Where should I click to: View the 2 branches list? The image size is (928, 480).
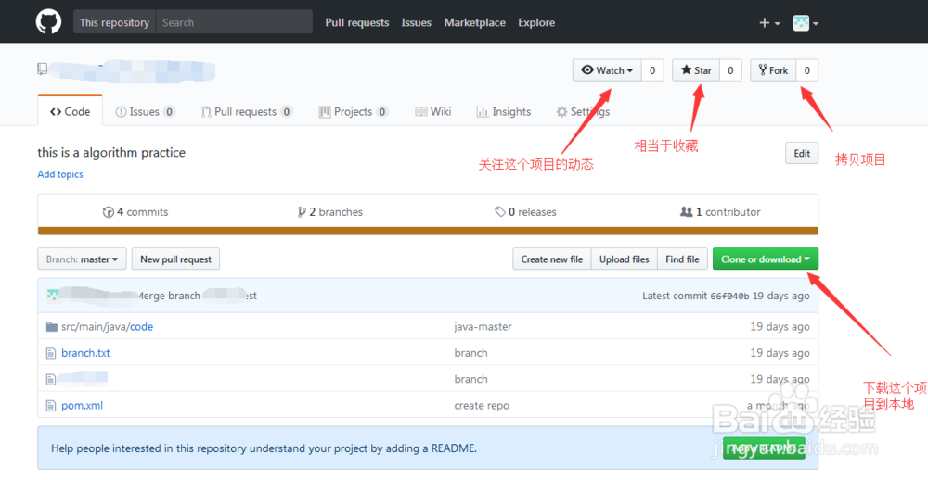330,211
